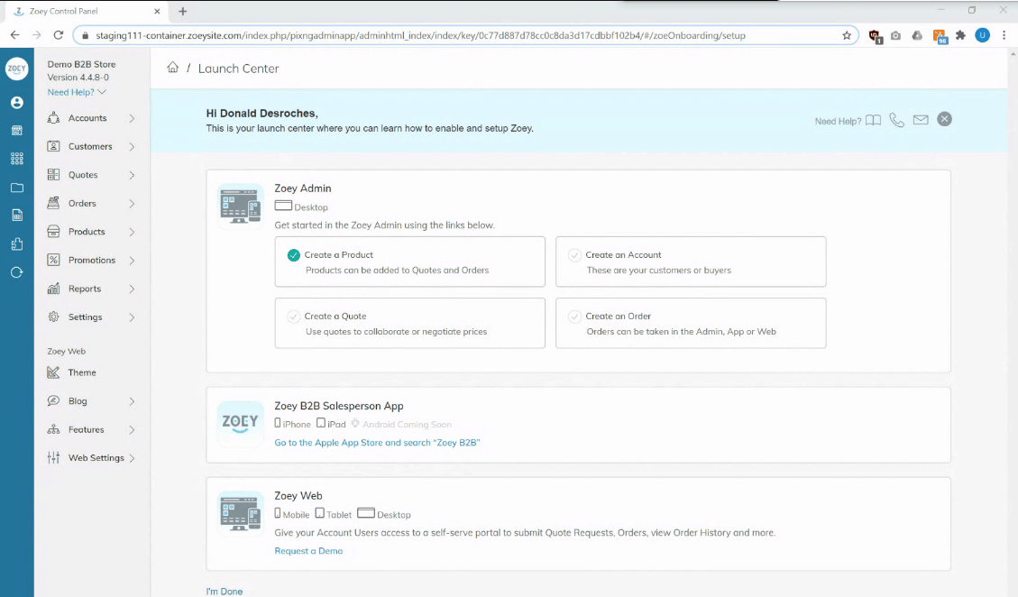Expand the Customers menu chevron

point(132,147)
